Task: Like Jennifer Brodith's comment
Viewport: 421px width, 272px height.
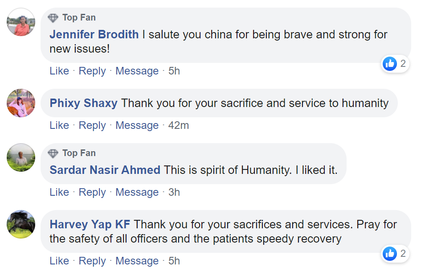Action: [x=59, y=71]
